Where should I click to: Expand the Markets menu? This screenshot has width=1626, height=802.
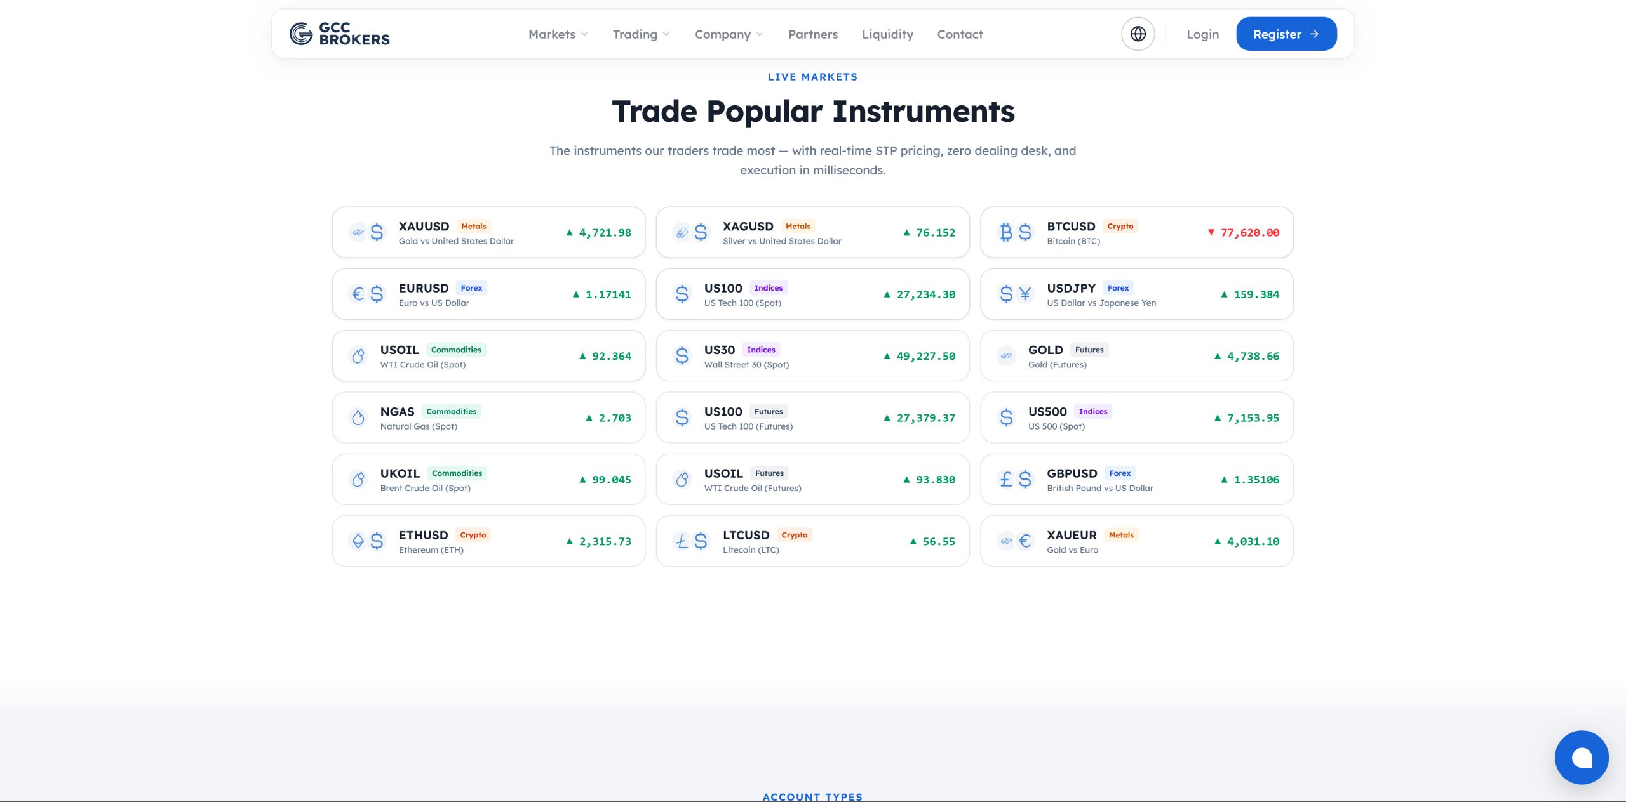[558, 34]
